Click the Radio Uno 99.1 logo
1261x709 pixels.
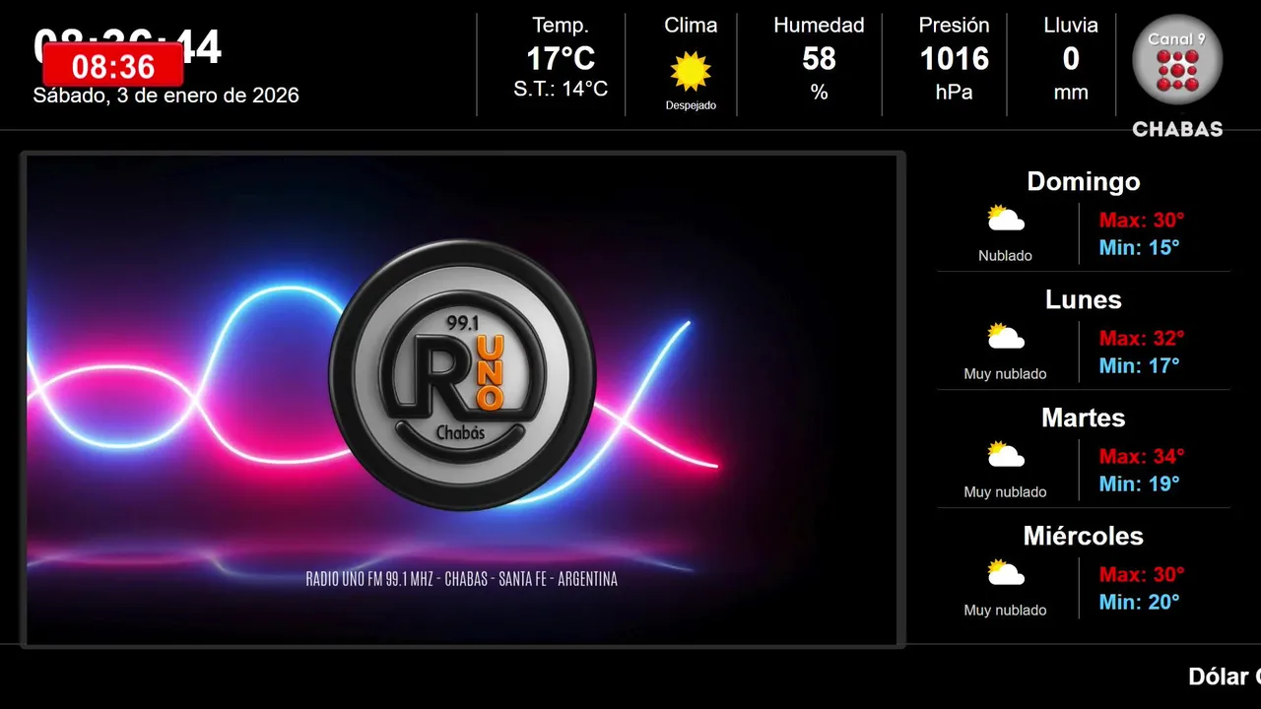pos(462,375)
